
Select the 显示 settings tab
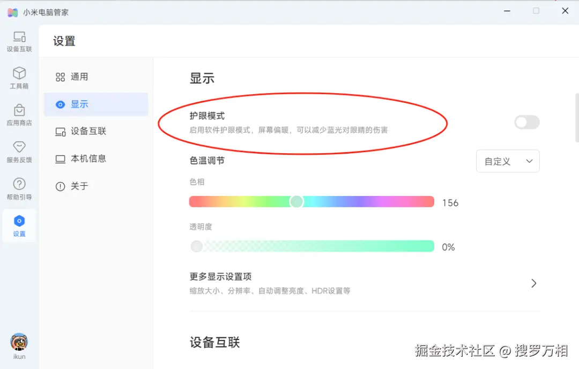click(x=79, y=104)
